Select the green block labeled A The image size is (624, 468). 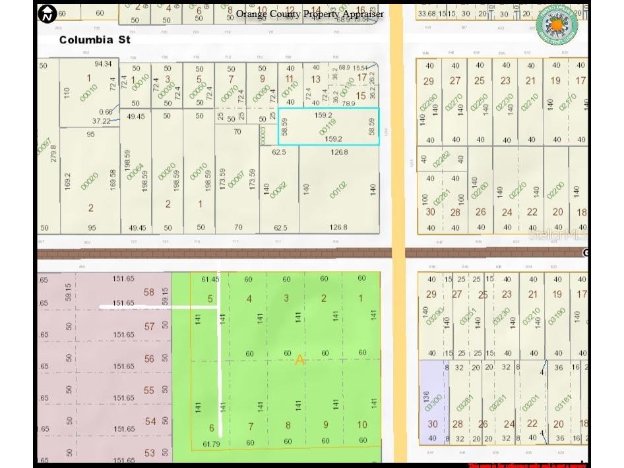pyautogui.click(x=300, y=360)
